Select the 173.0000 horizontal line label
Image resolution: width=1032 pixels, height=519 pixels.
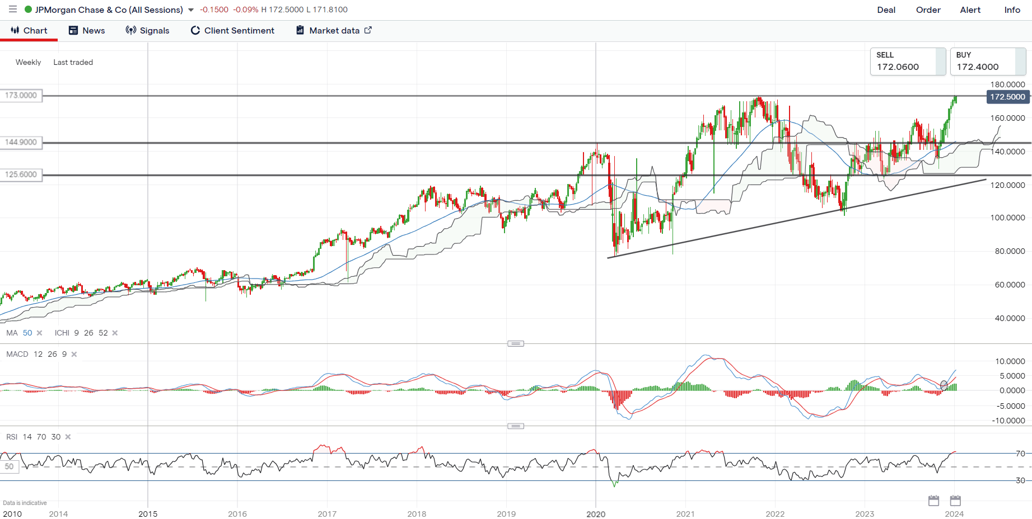(21, 96)
